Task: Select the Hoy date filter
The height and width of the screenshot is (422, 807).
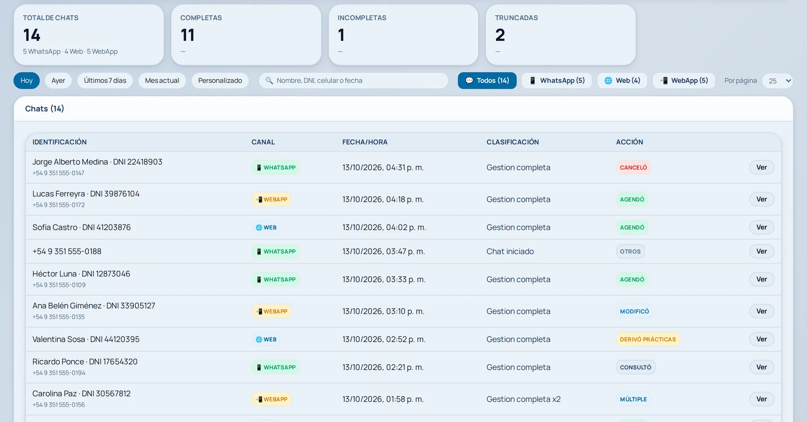Action: pos(26,81)
